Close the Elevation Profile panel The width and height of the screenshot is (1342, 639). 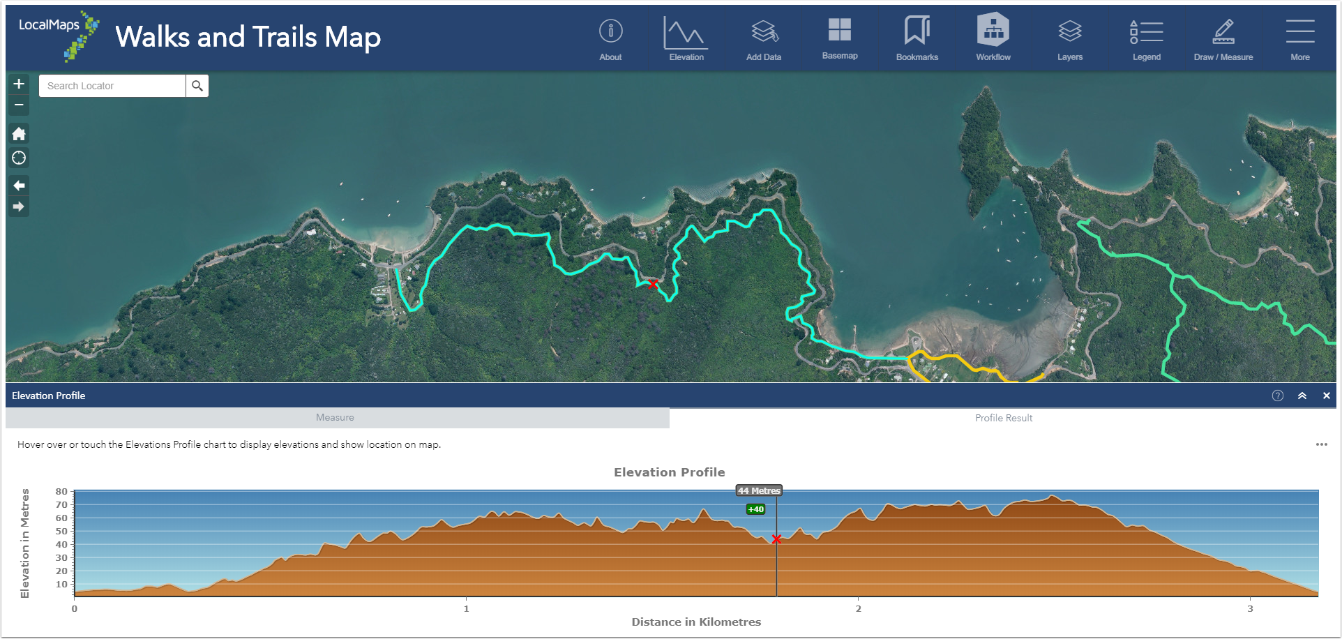click(x=1327, y=396)
